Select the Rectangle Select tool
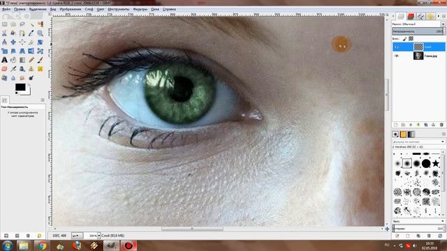Viewport: 447px width, 251px height. tap(5, 24)
